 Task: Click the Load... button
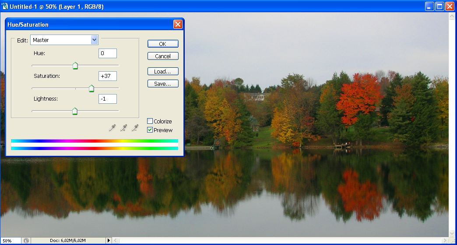163,71
